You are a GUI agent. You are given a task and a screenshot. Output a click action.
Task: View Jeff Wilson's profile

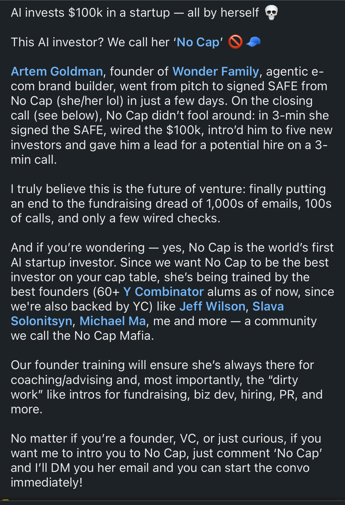tap(212, 306)
